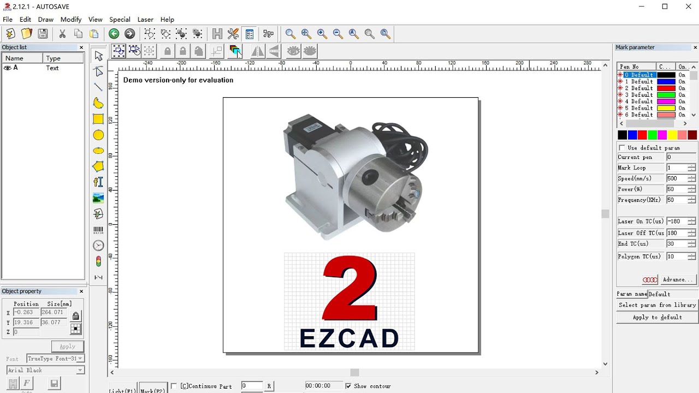Click the Param name input field
The width and height of the screenshot is (699, 393).
pyautogui.click(x=672, y=294)
